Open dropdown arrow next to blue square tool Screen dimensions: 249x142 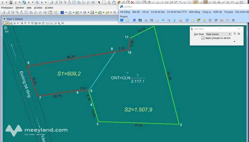coord(66,12)
